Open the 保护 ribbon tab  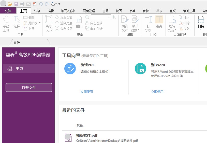click(146, 11)
